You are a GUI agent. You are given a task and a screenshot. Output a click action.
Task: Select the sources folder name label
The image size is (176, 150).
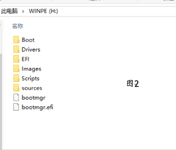(x=32, y=88)
